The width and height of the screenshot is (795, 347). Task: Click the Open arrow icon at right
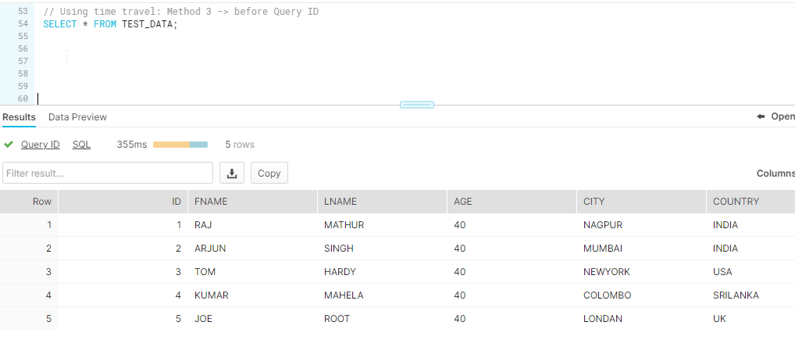(x=761, y=116)
